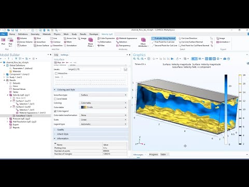
Task: Add a Surface plot from ribbon
Action: pos(22,46)
